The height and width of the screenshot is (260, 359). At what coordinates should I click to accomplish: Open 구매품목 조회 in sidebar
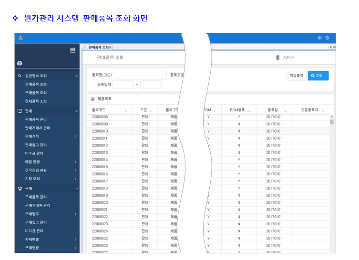[x=36, y=93]
